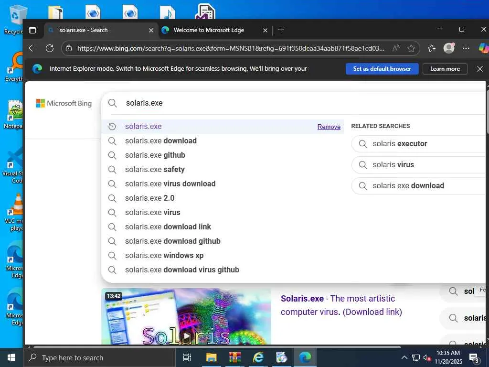The image size is (489, 367).
Task: Open Solaris.exe most artistic computer virus link
Action: tap(341, 305)
